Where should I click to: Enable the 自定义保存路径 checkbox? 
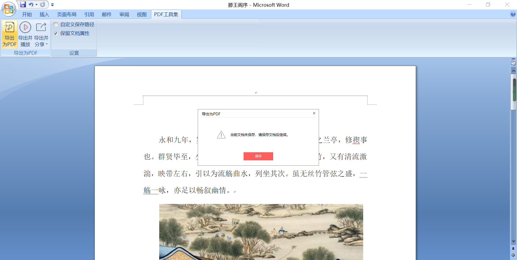(x=56, y=25)
